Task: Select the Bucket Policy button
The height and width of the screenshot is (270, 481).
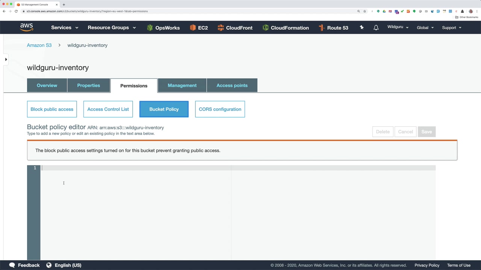Action: [164, 109]
